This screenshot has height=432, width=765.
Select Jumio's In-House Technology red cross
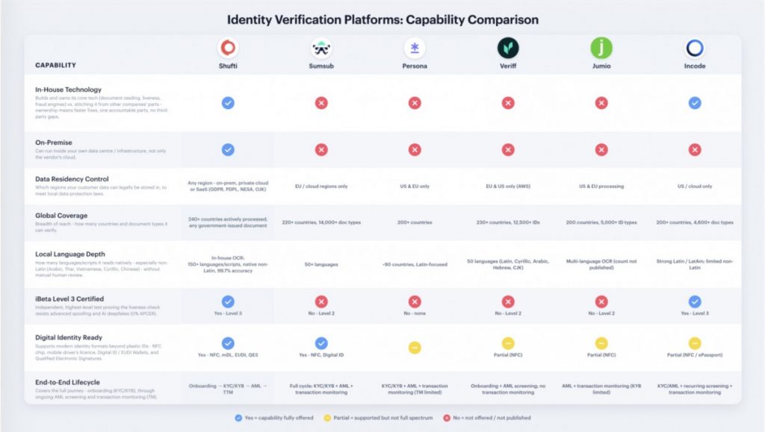pyautogui.click(x=601, y=103)
